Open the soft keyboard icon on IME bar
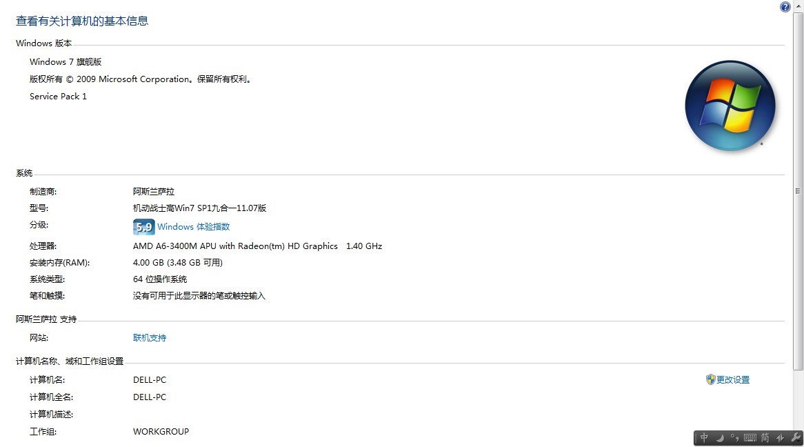This screenshot has width=804, height=447. (750, 438)
